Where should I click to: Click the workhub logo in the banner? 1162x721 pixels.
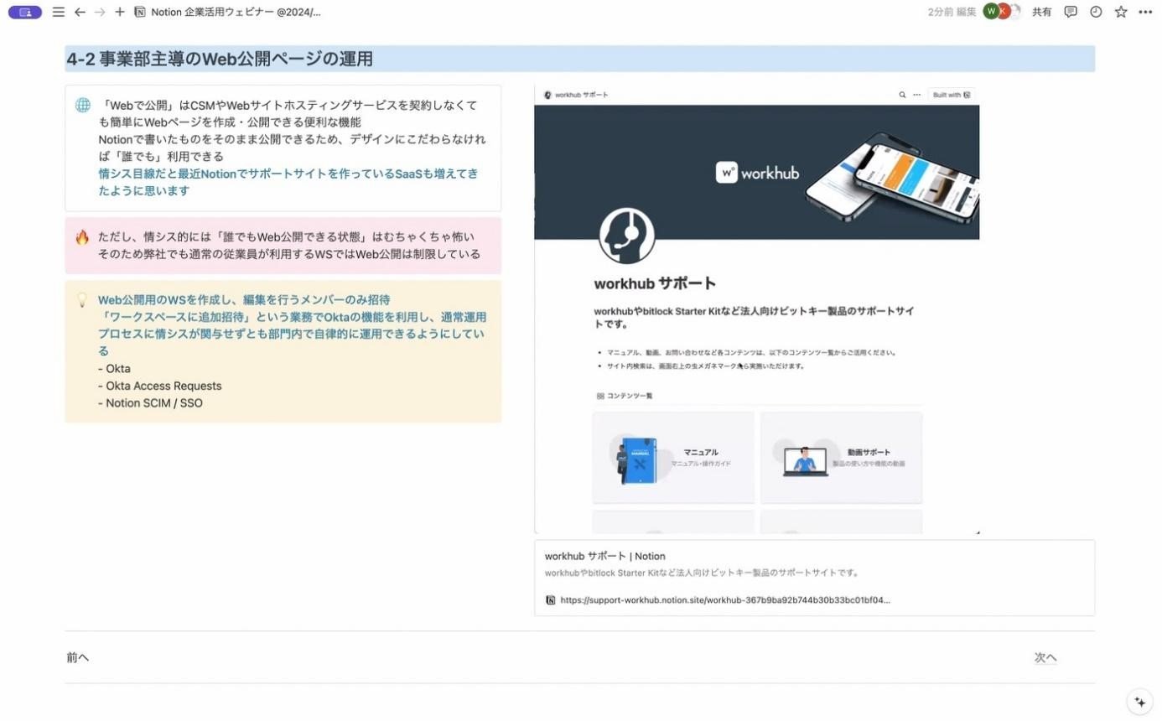pyautogui.click(x=757, y=173)
